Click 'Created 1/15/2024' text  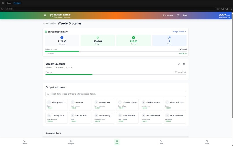pos(64,67)
